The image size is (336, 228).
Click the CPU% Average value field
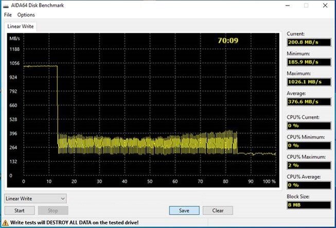coord(309,185)
